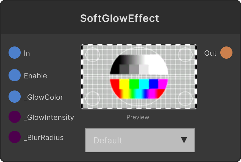Click the _BlurRadius label text
241x162 pixels.
[44, 138]
